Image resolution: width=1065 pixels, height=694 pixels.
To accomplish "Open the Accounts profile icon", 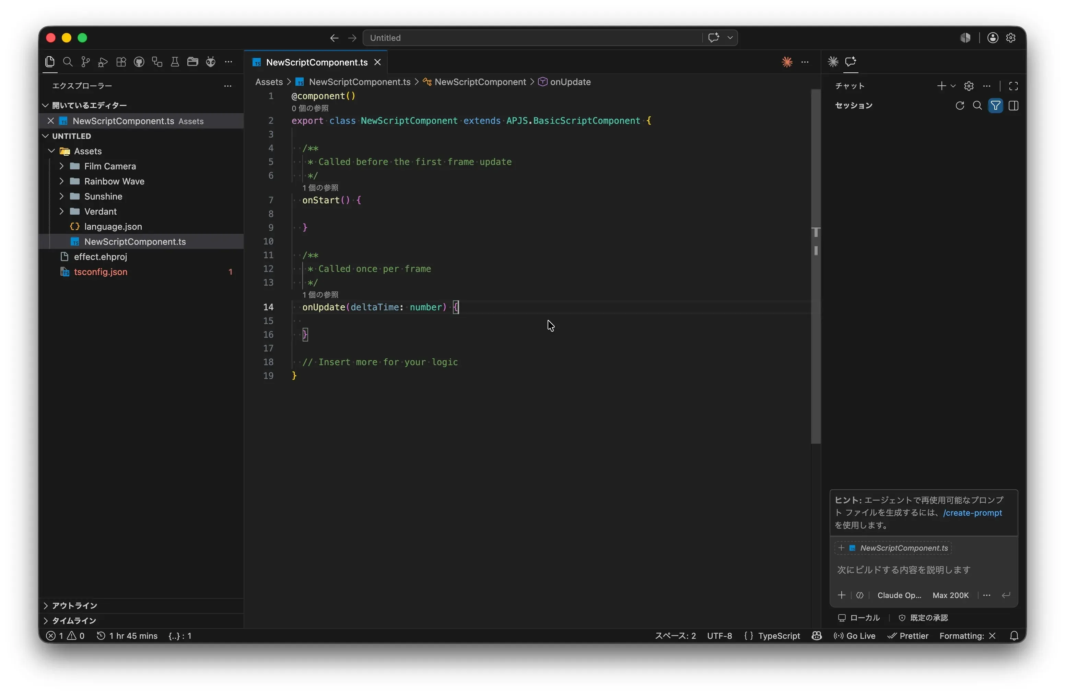I will (x=993, y=38).
